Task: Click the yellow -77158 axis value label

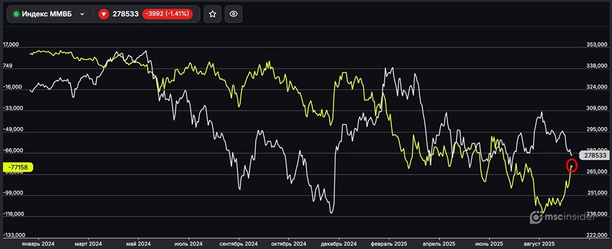Action: coord(18,167)
